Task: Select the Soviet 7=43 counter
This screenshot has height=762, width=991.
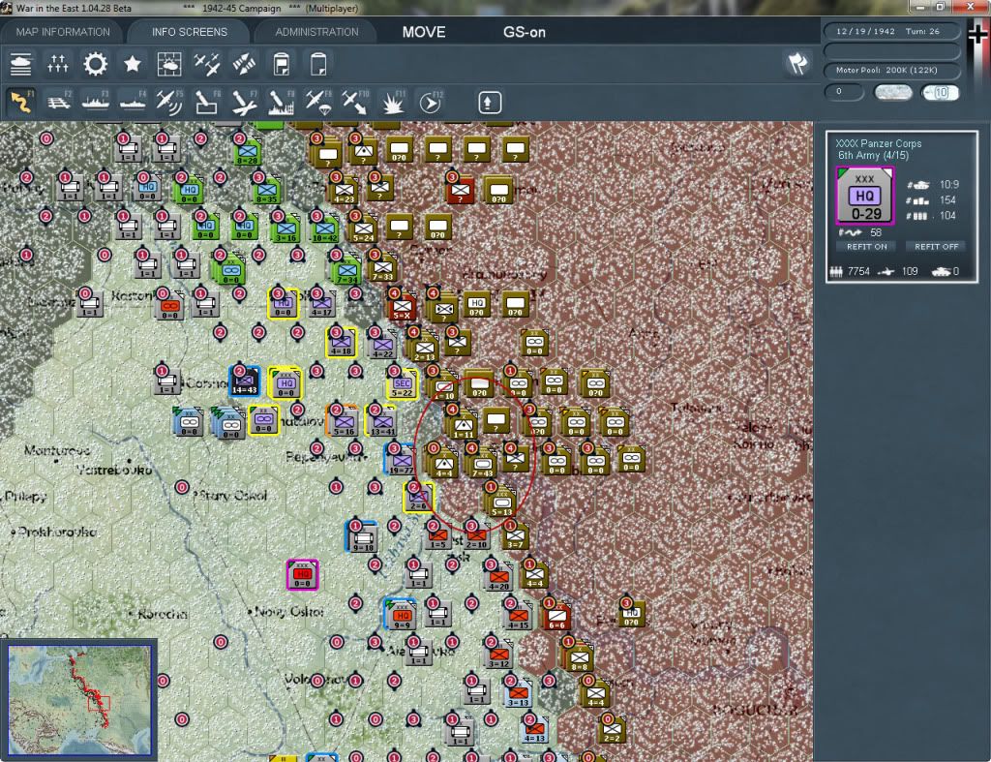Action: pyautogui.click(x=482, y=464)
